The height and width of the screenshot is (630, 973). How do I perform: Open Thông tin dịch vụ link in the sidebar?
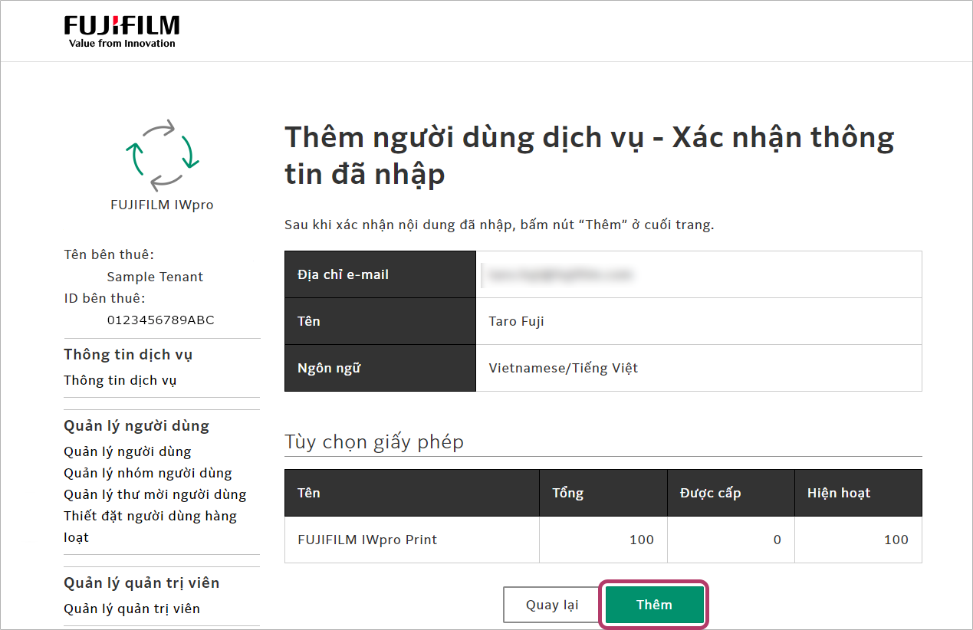coord(120,380)
